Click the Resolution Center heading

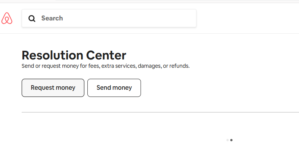(x=74, y=55)
